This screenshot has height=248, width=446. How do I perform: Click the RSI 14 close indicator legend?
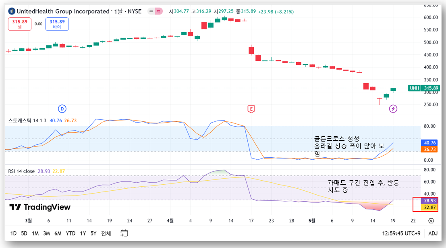point(21,171)
